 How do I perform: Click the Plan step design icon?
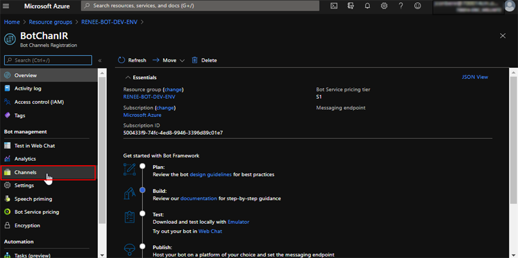click(x=129, y=169)
